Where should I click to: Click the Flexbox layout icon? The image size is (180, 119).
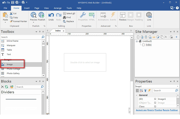[x=123, y=15]
